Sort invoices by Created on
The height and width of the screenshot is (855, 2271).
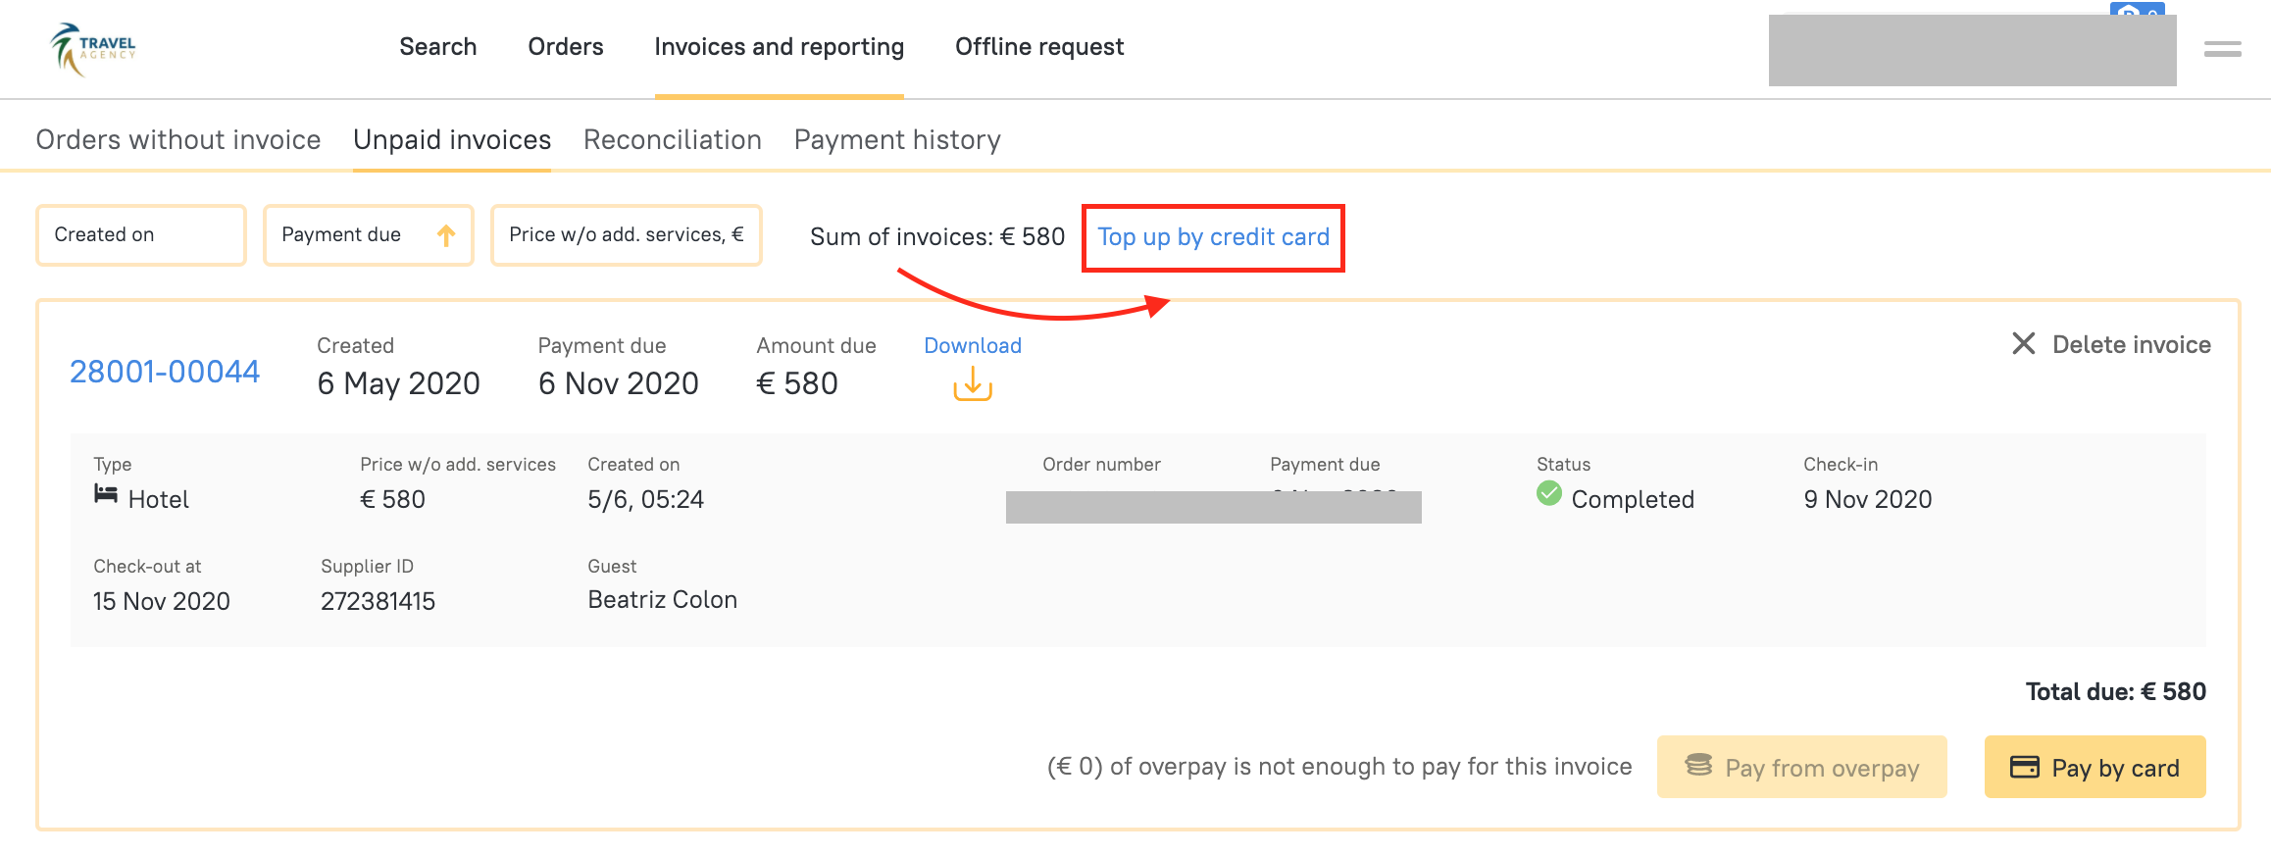click(x=140, y=235)
